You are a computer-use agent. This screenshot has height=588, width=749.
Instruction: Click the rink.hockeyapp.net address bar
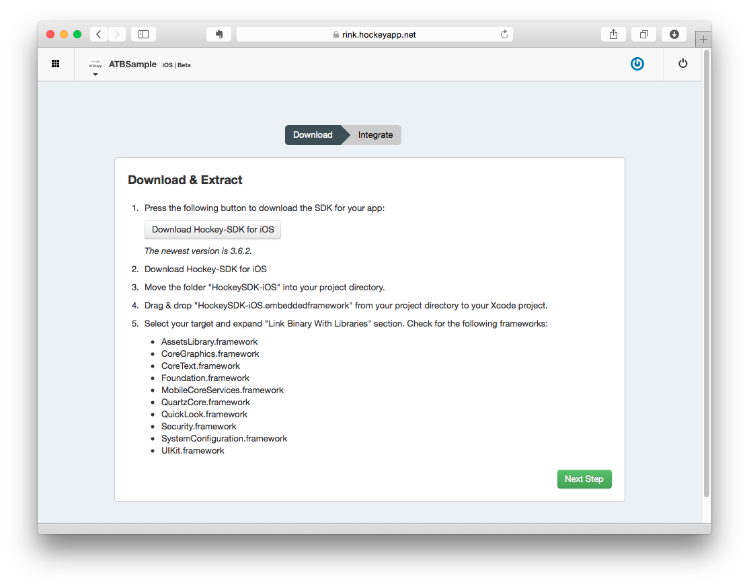[x=374, y=34]
